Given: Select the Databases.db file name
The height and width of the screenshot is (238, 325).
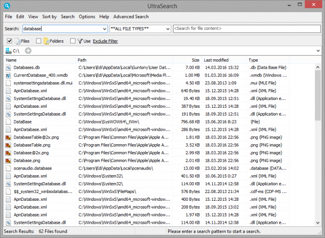Looking at the screenshot, I should click(x=26, y=68).
